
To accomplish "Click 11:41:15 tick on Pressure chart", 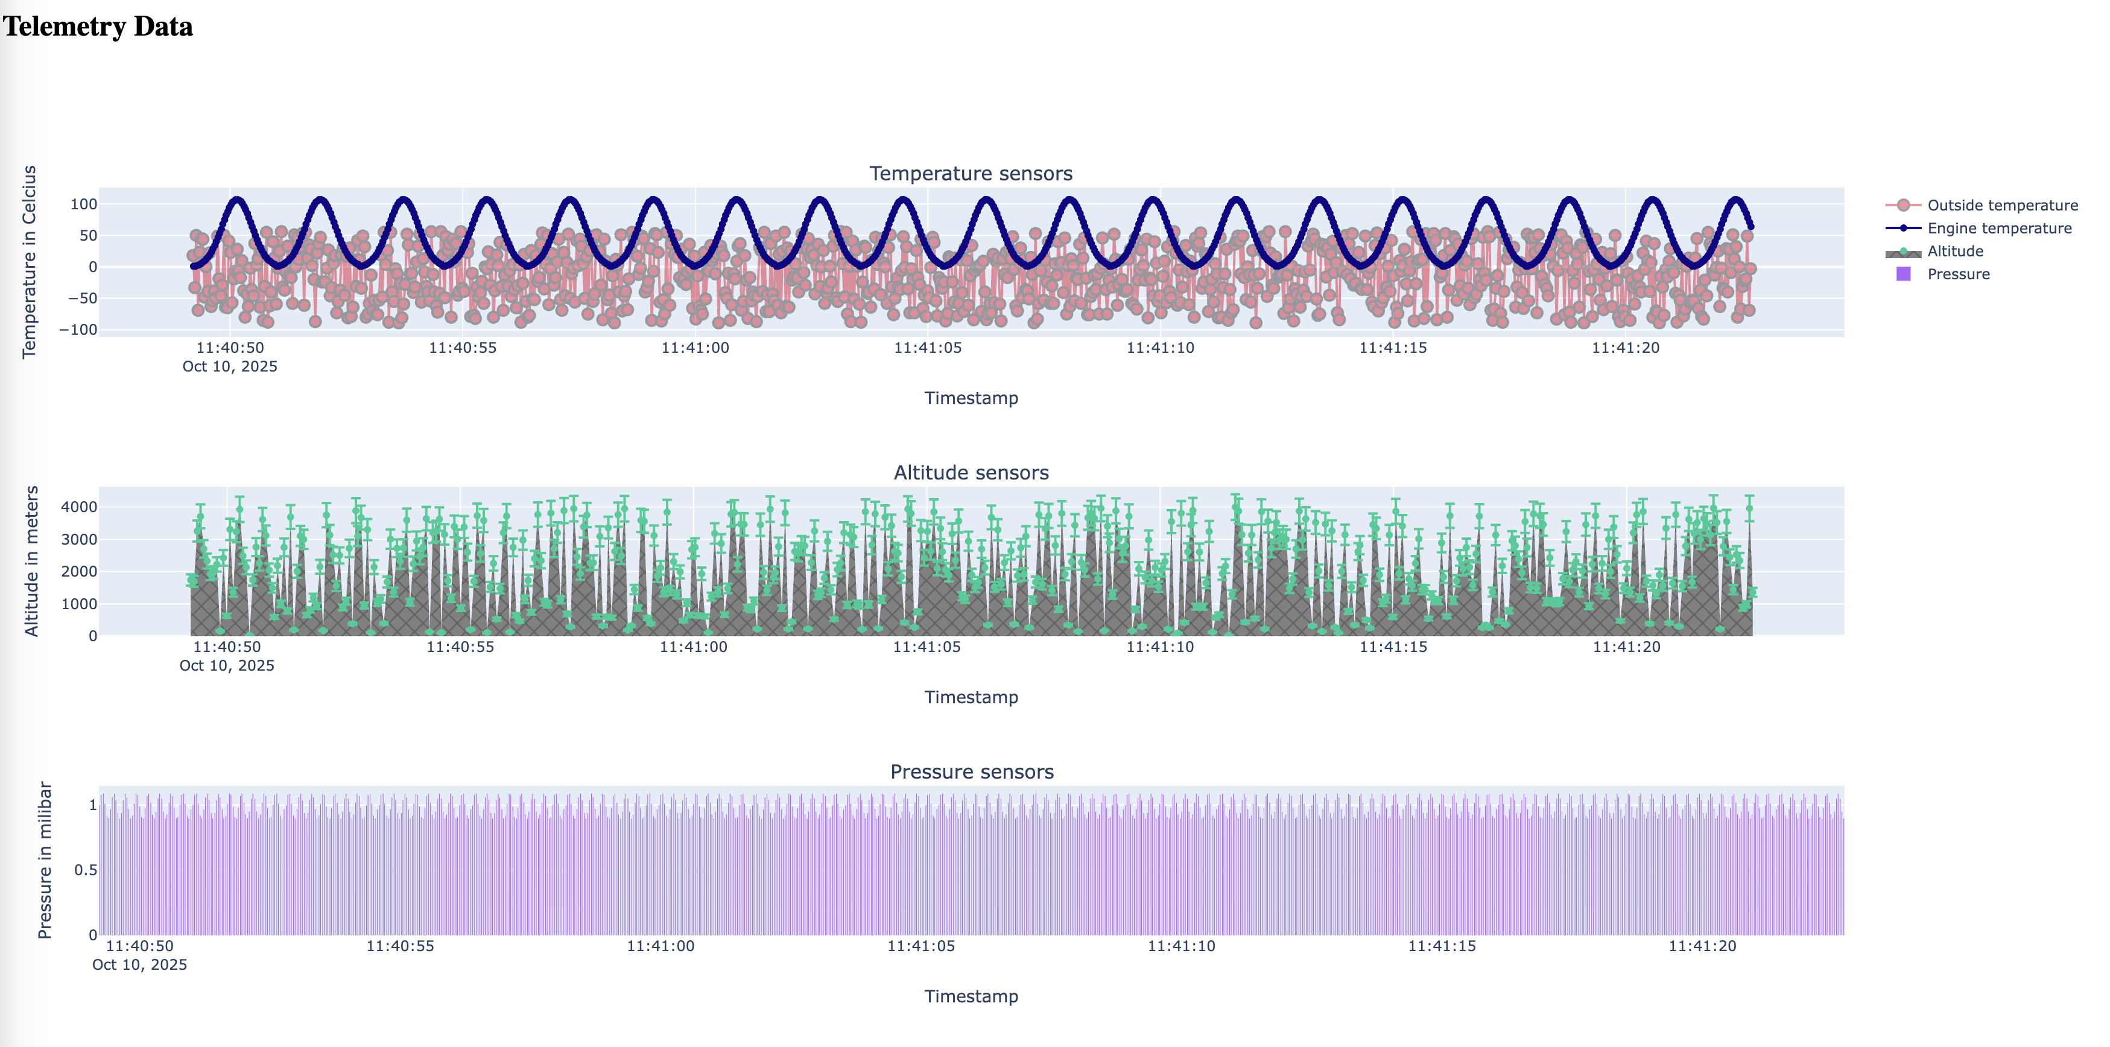I will [x=1442, y=946].
